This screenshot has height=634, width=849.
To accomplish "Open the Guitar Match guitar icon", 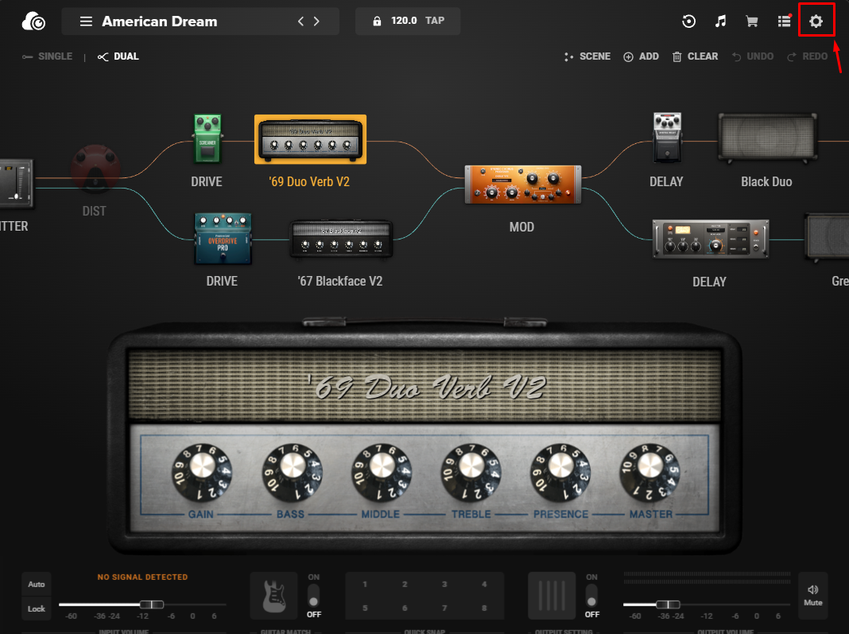I will (x=274, y=596).
